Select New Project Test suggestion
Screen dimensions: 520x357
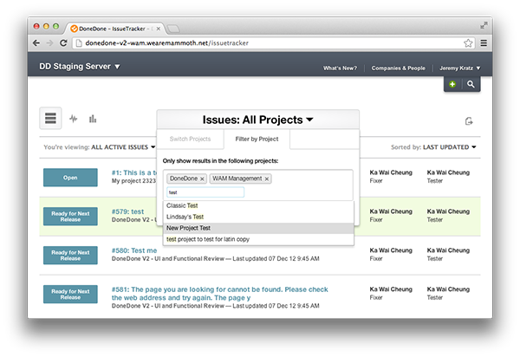[258, 228]
